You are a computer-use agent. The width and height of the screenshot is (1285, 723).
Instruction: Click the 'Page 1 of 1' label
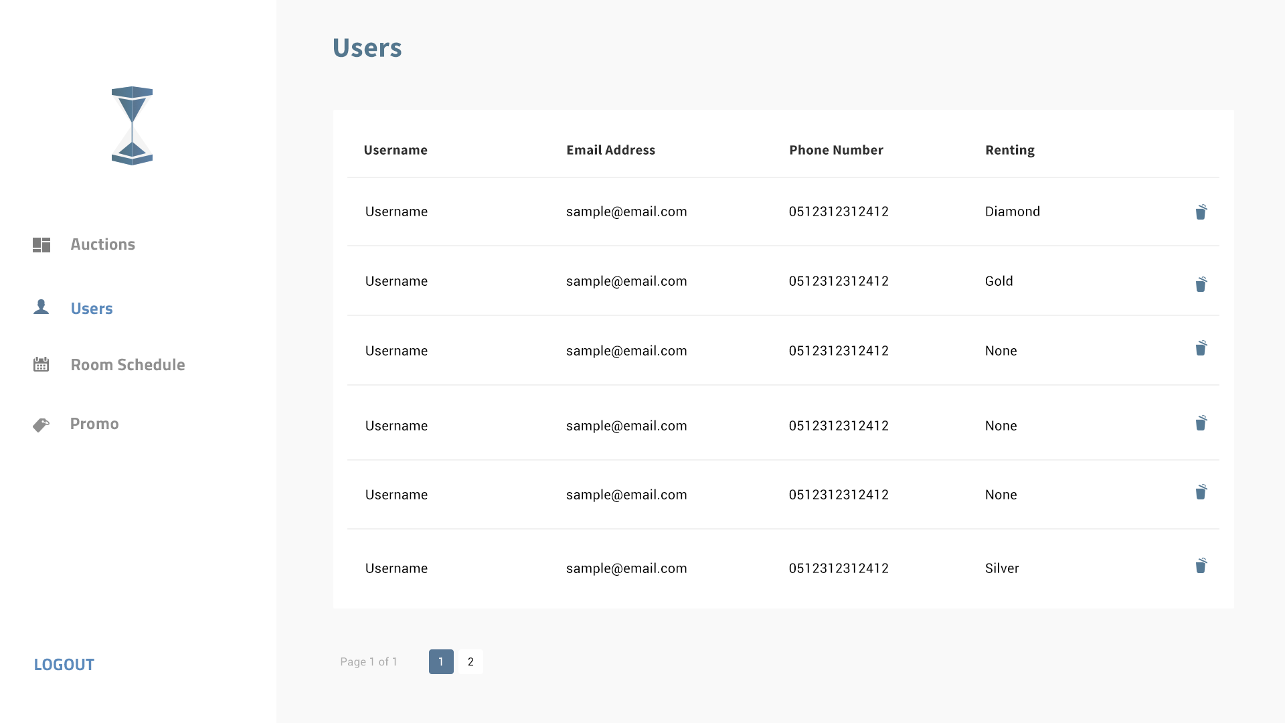click(369, 661)
